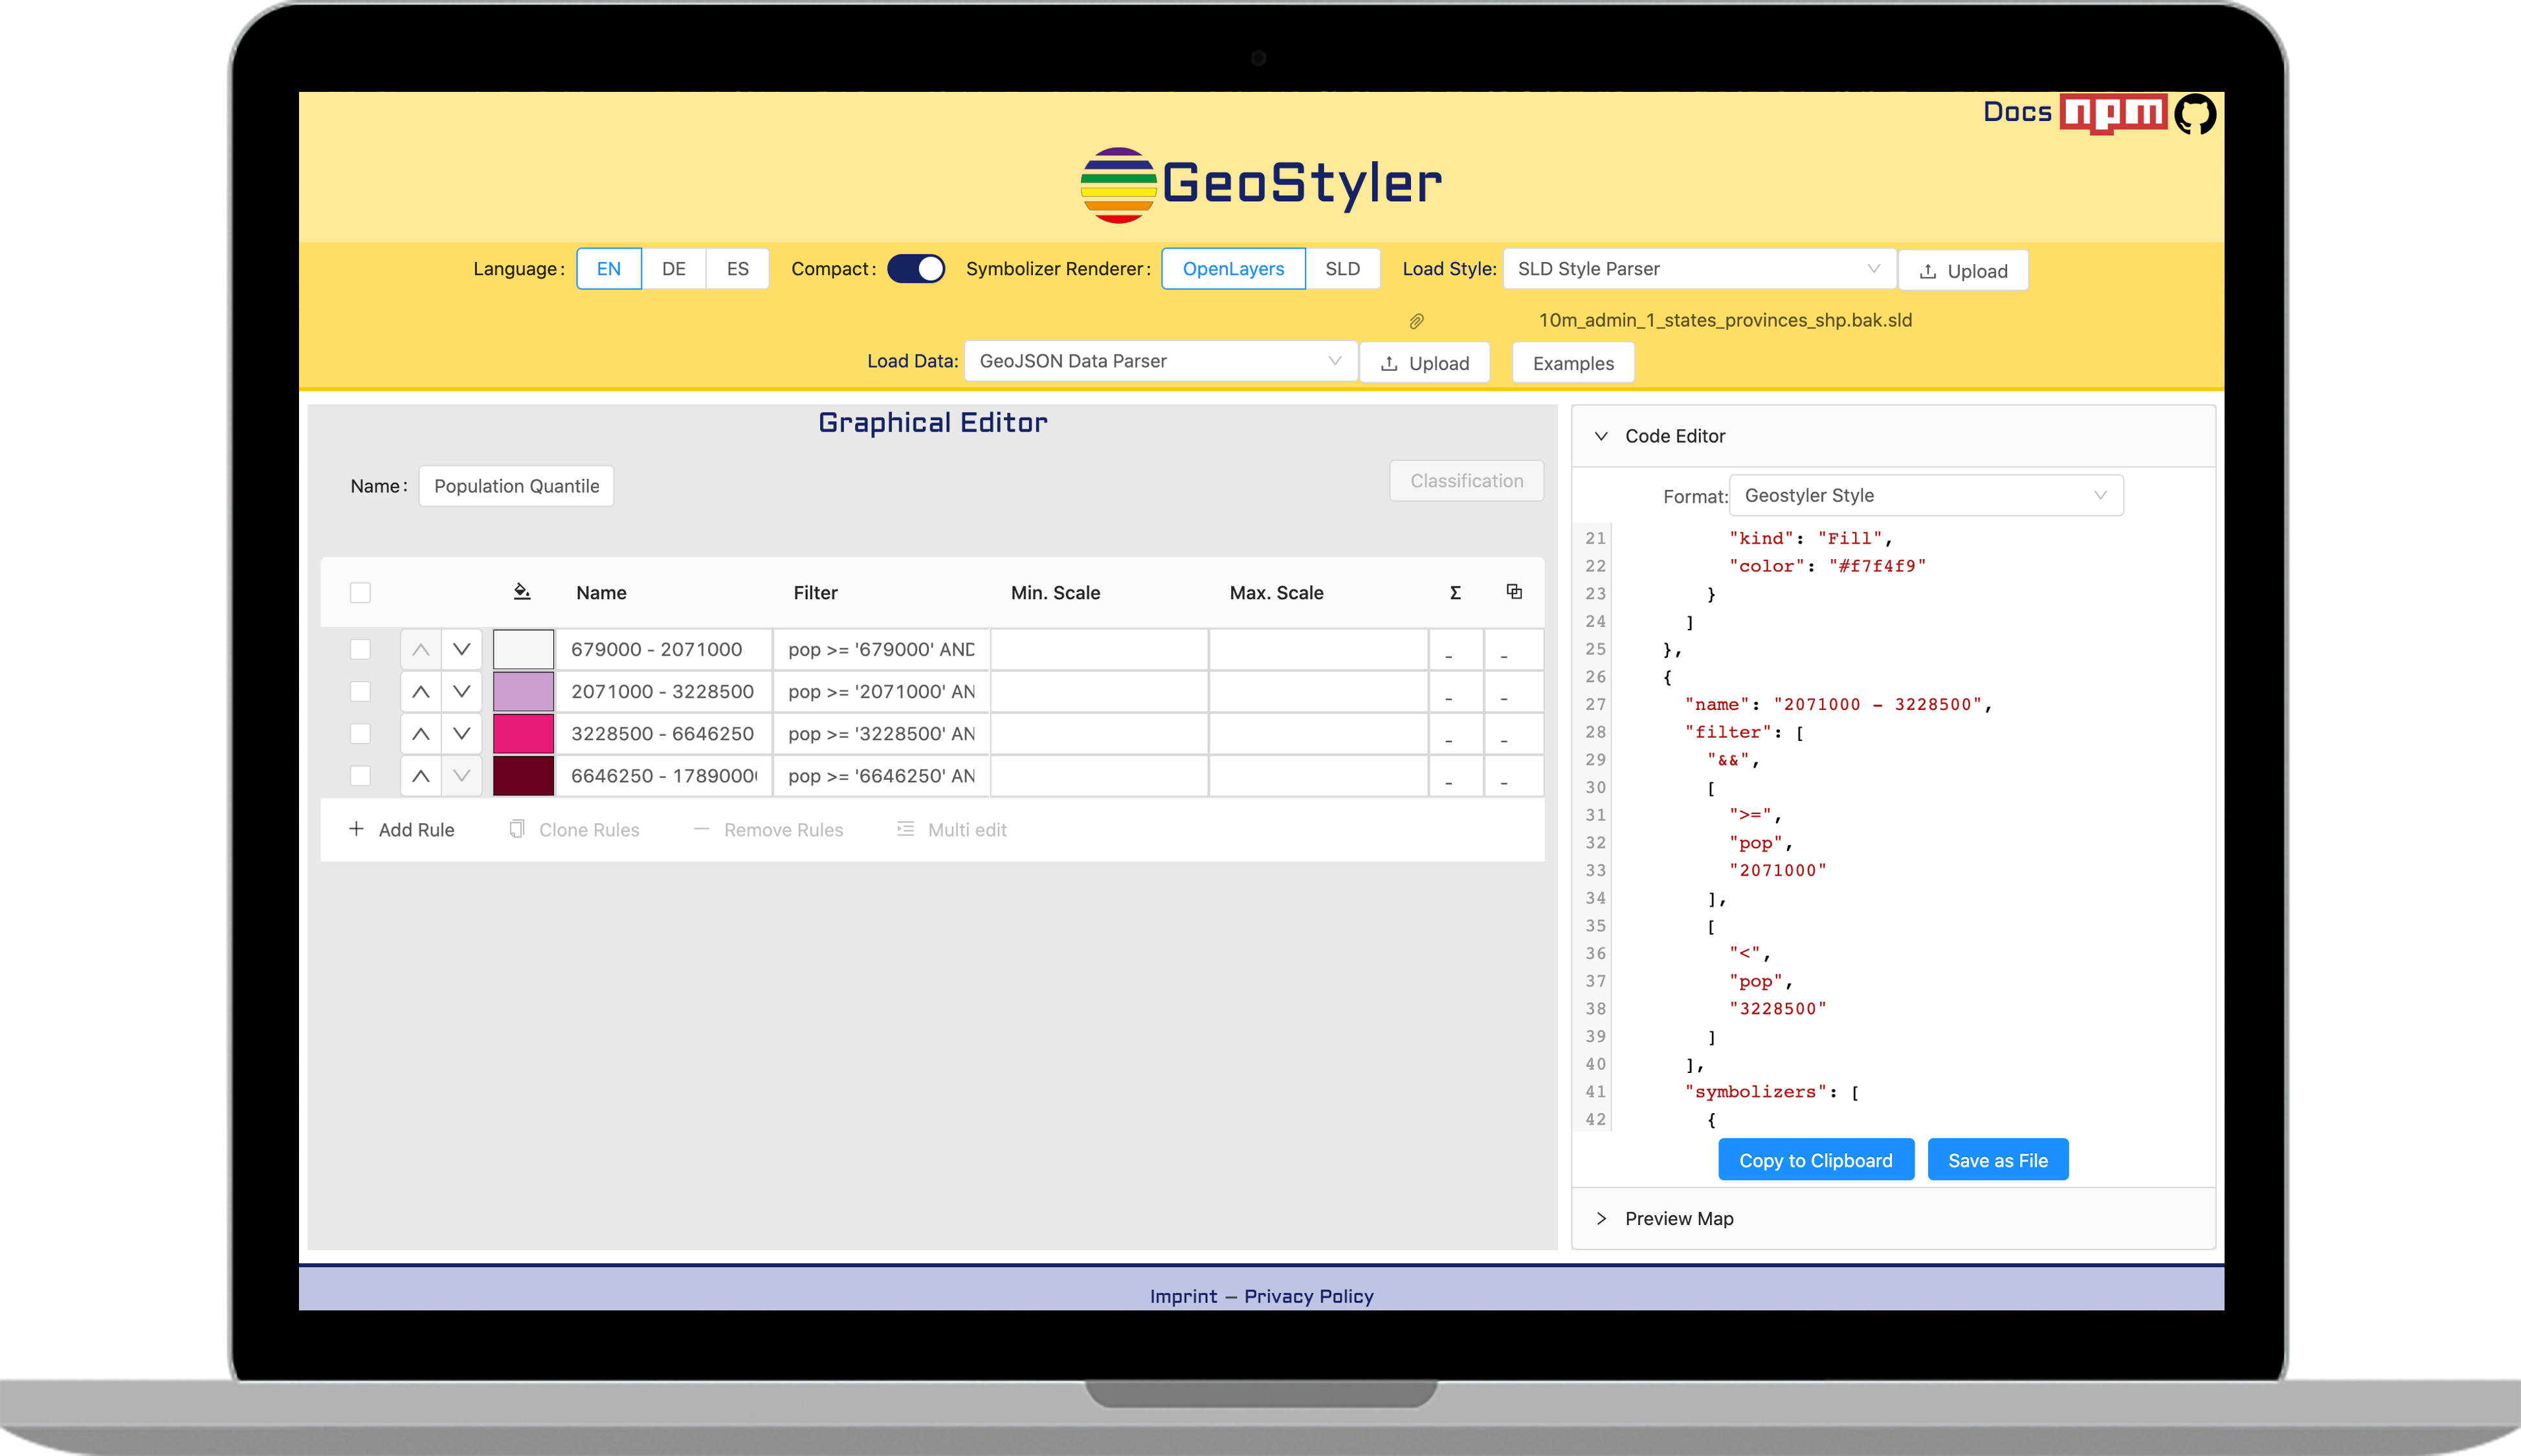Open the npm package link icon

pos(2113,113)
